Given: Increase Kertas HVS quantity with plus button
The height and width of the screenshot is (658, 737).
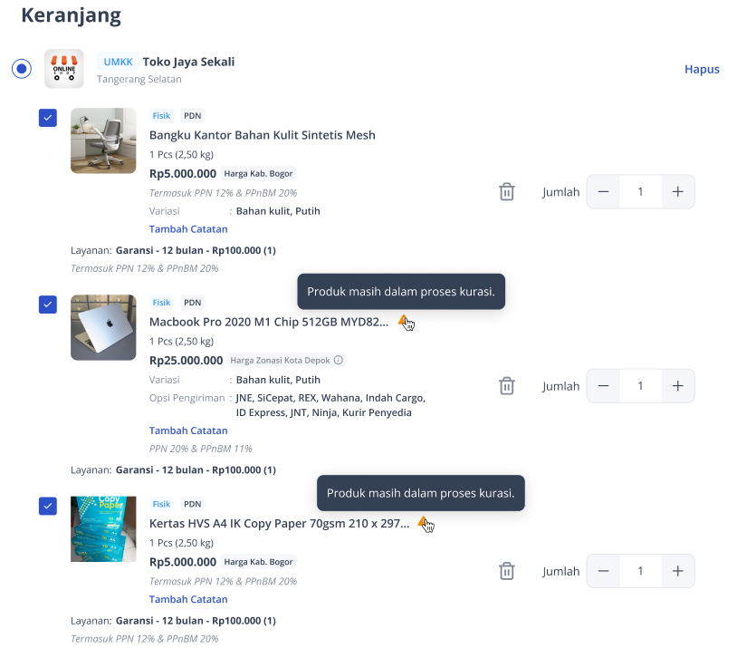Looking at the screenshot, I should (x=678, y=571).
